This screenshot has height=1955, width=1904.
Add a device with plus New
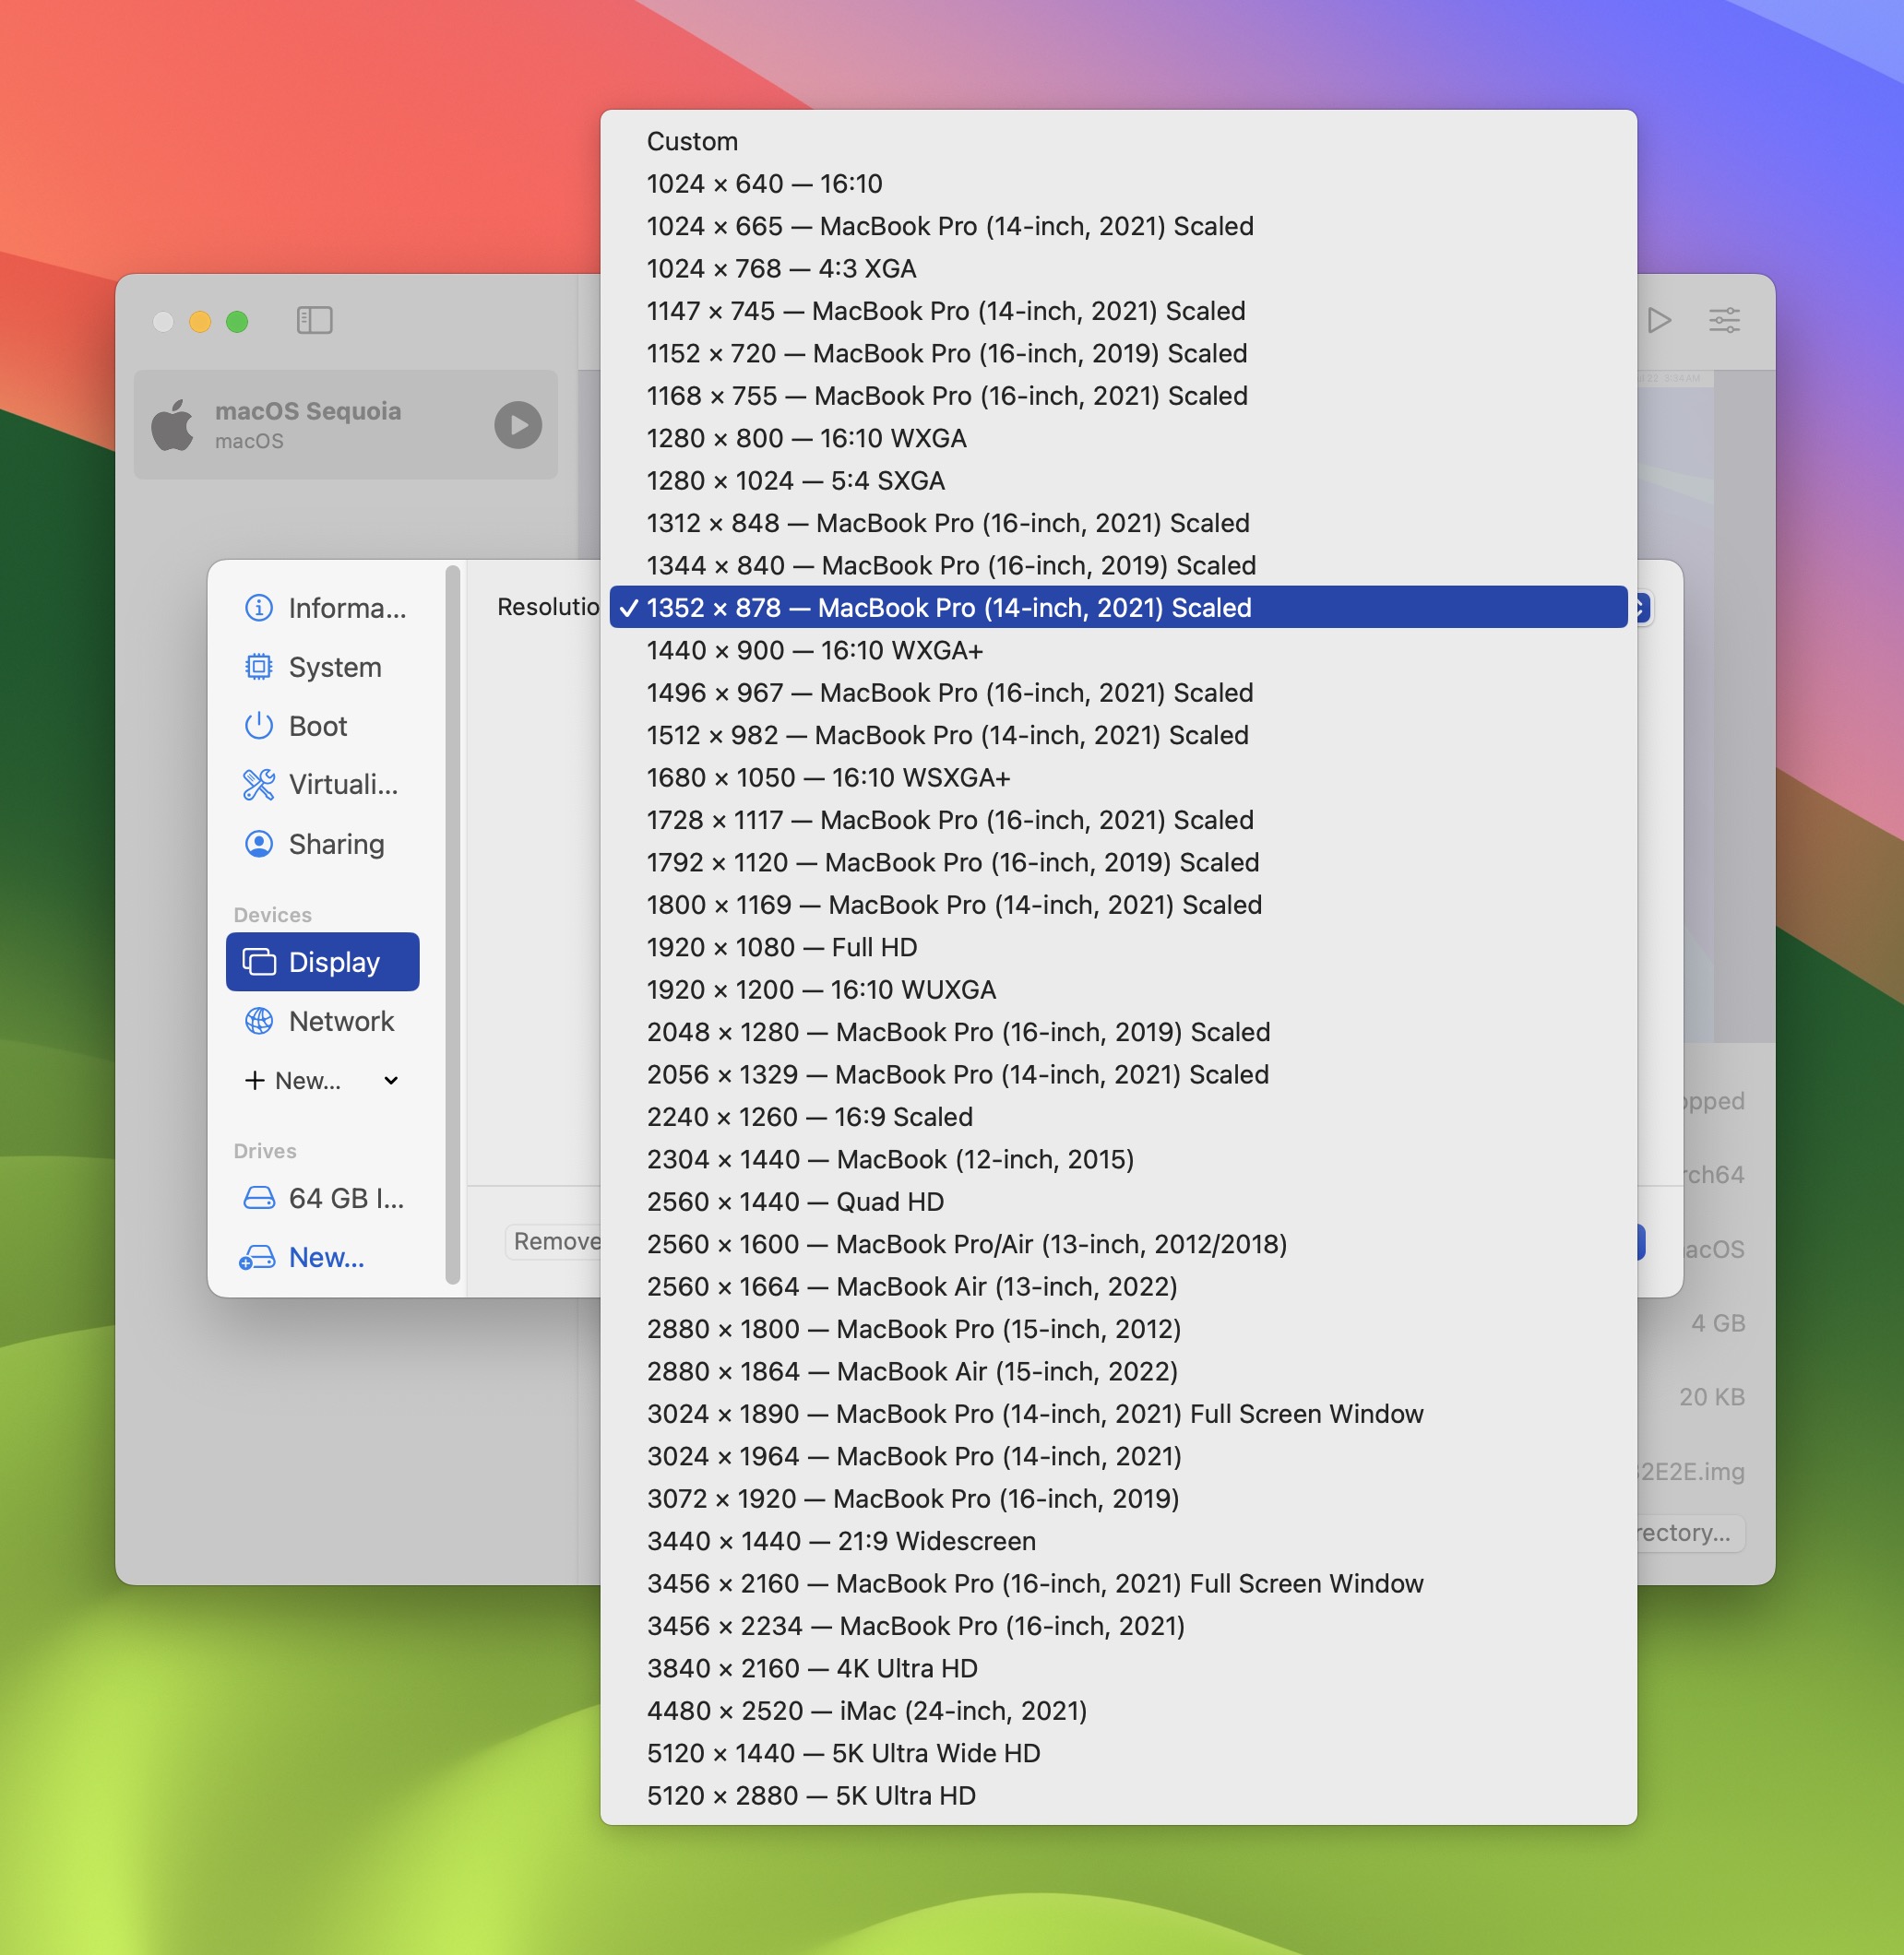click(293, 1081)
